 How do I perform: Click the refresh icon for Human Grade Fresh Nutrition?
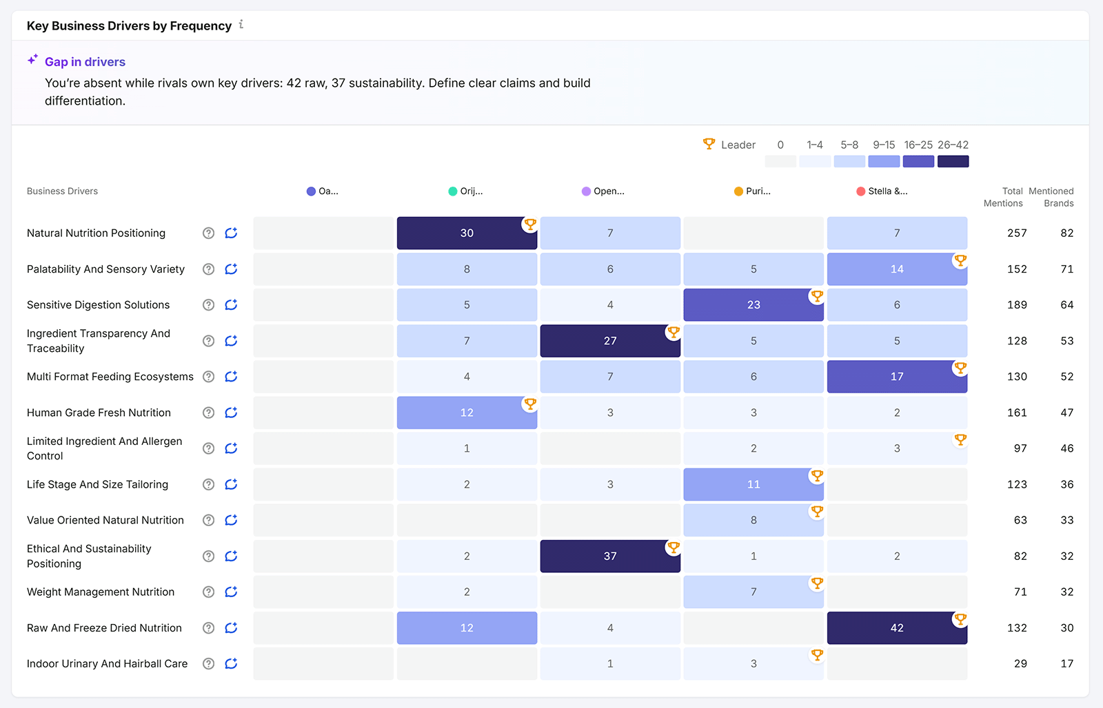(231, 413)
